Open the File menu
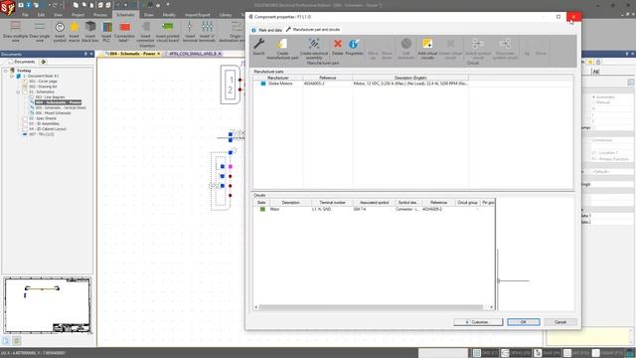The image size is (636, 358). [25, 15]
